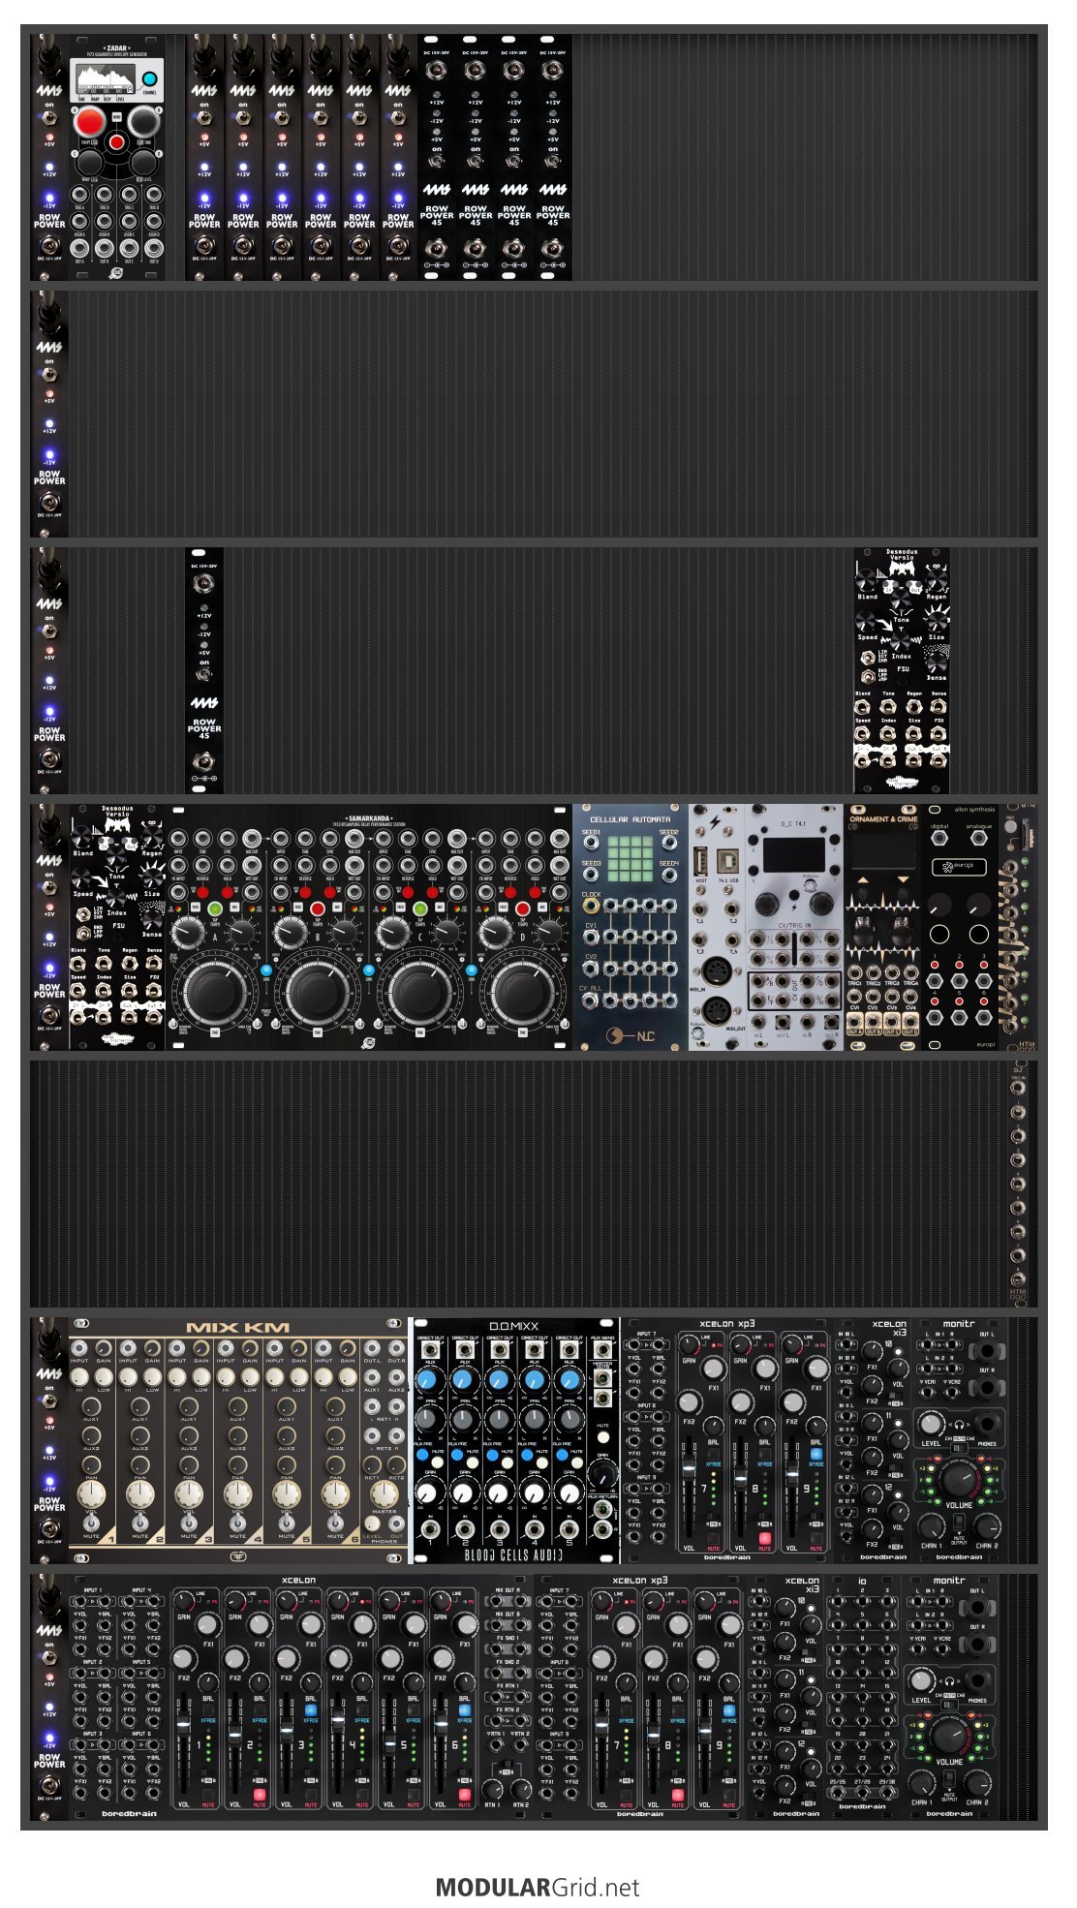Toggle the lit MUTE button on bottom xcelon channel 2

pyautogui.click(x=260, y=1795)
